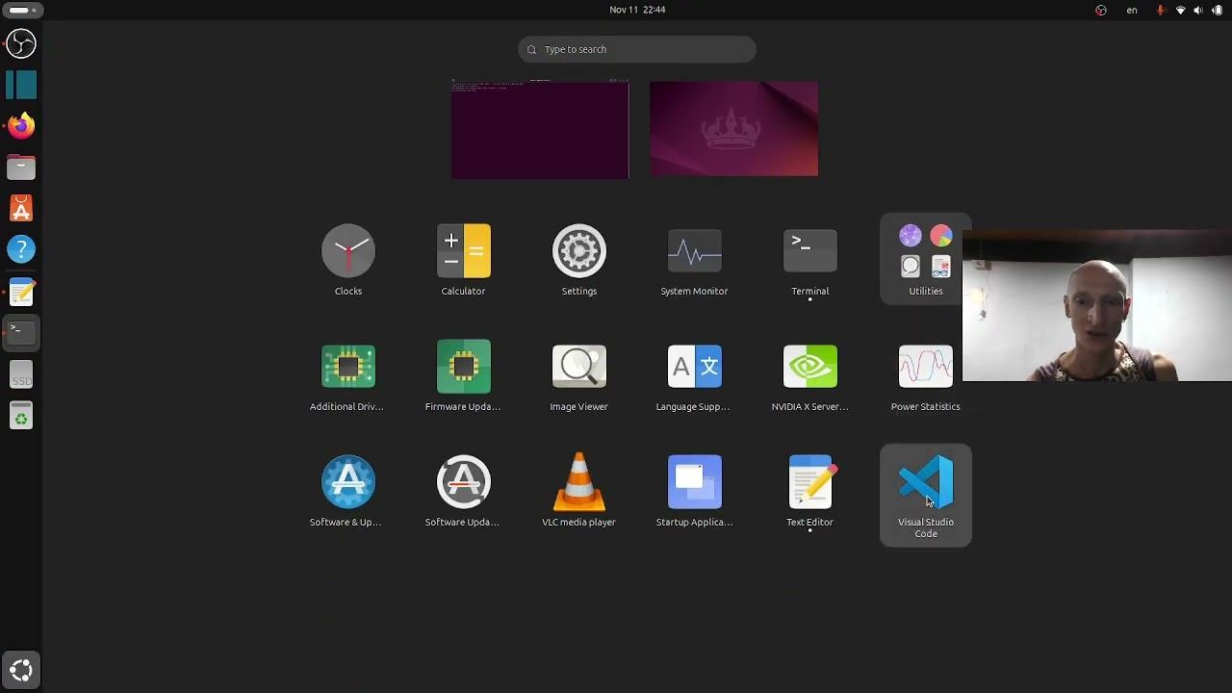Open the en keyboard layout menu
This screenshot has width=1232, height=693.
coord(1132,10)
